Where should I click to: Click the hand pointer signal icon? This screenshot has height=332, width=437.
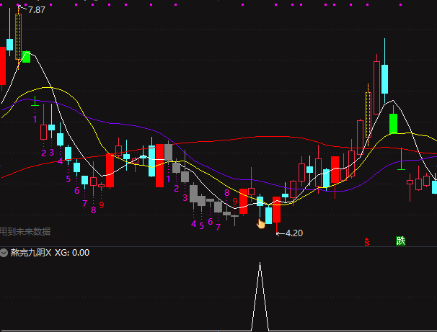click(x=261, y=224)
